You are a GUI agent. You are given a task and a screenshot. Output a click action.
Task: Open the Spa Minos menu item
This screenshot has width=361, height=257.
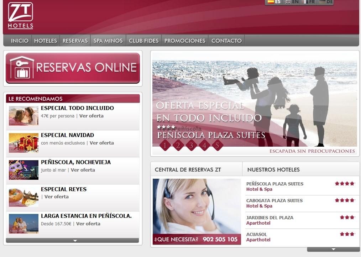108,41
